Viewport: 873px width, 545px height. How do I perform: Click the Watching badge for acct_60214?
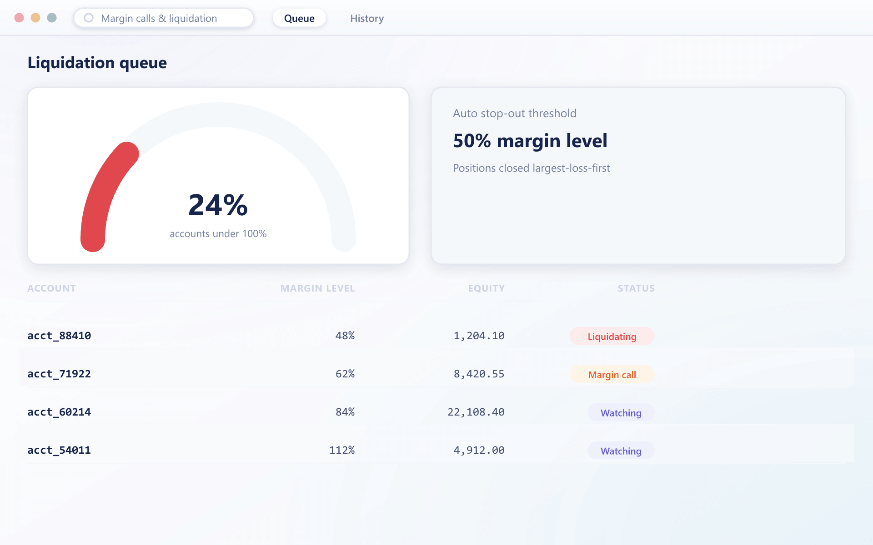click(x=621, y=412)
